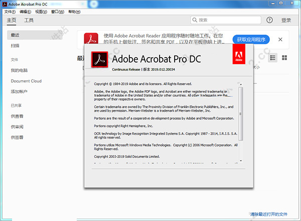Click the Copyright 1984-2019 Adobe line
301x221 pixels.
coord(143,84)
